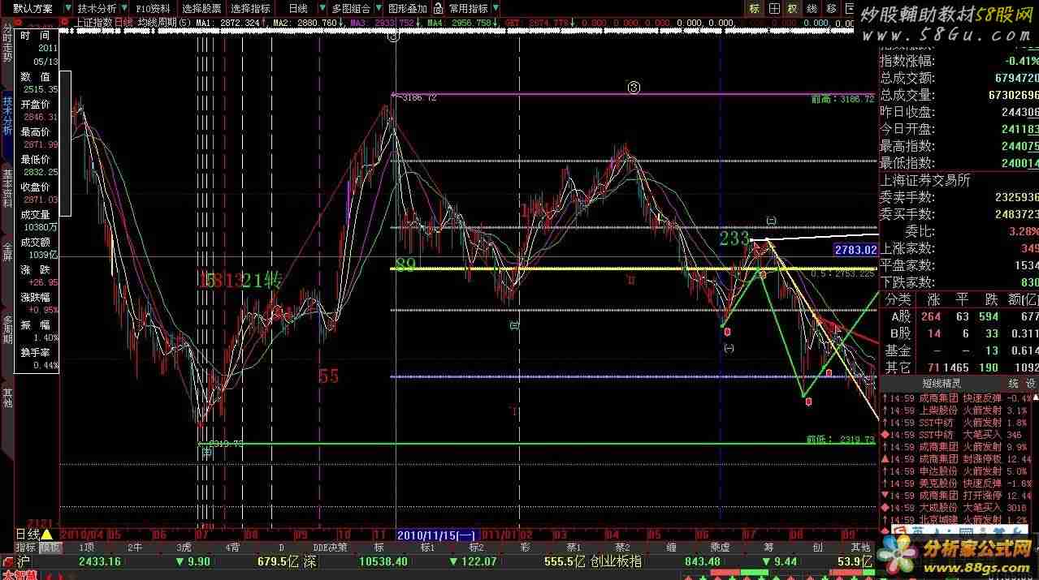
Task: Open the 技术分析 dropdown arrow
Action: click(x=123, y=8)
